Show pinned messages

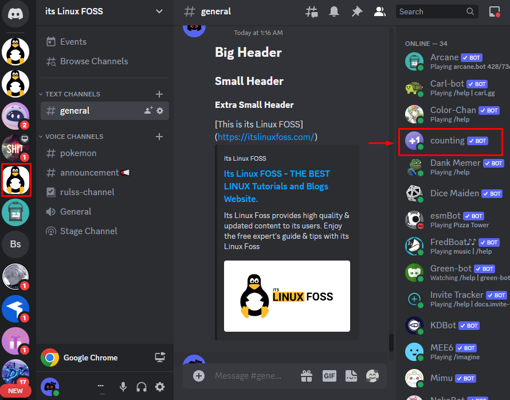(x=357, y=11)
